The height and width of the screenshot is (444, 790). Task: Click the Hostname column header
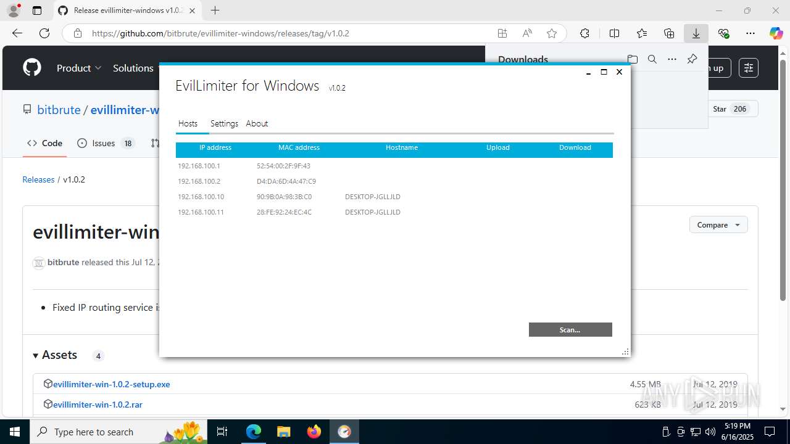[x=402, y=147]
